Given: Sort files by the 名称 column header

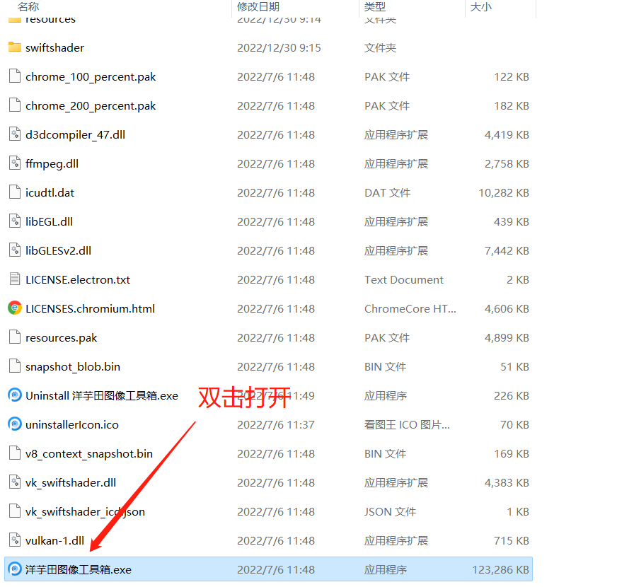Looking at the screenshot, I should (x=28, y=6).
